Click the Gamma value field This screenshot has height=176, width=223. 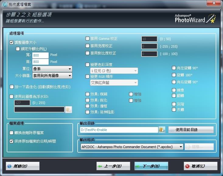149,39
